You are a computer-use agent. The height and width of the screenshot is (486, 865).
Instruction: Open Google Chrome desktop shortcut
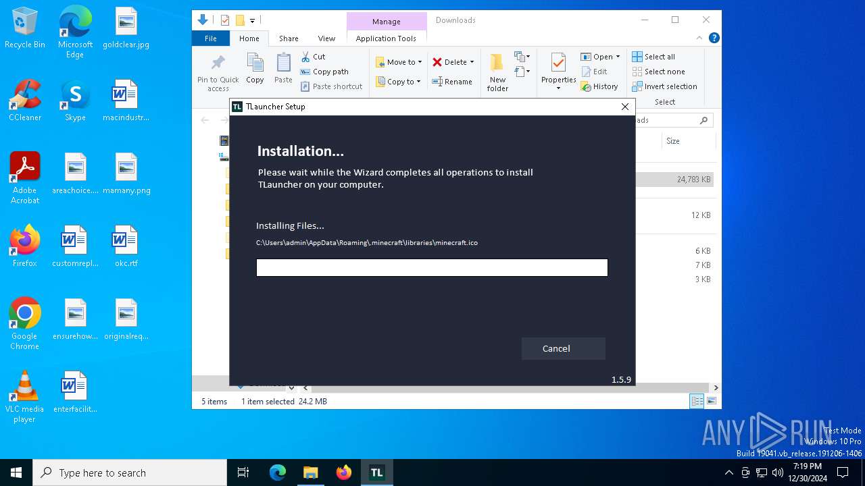[25, 324]
